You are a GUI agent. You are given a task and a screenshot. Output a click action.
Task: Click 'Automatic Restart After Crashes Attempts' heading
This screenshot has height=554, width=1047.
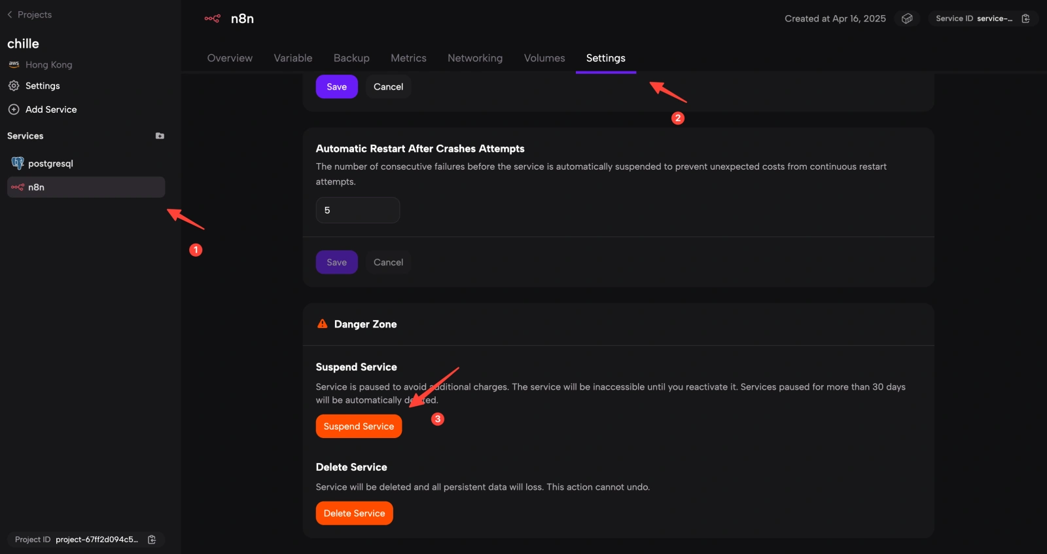(420, 149)
